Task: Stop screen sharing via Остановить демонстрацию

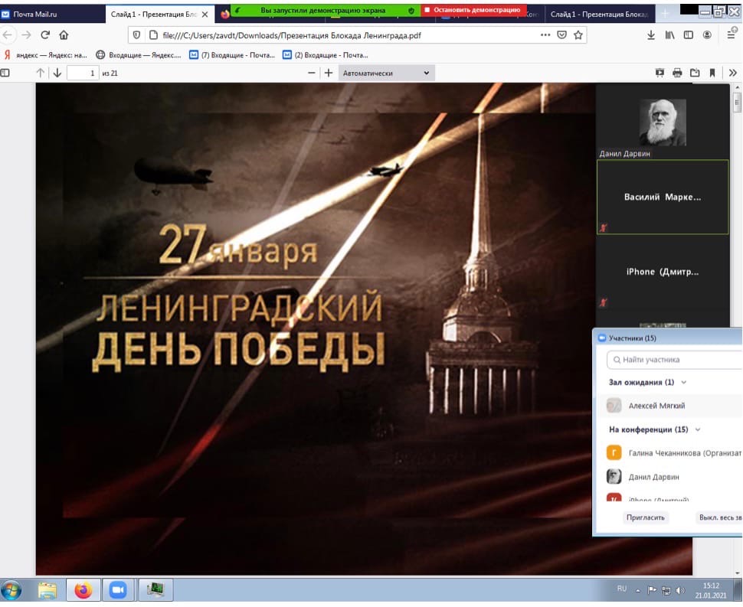Action: pos(475,10)
